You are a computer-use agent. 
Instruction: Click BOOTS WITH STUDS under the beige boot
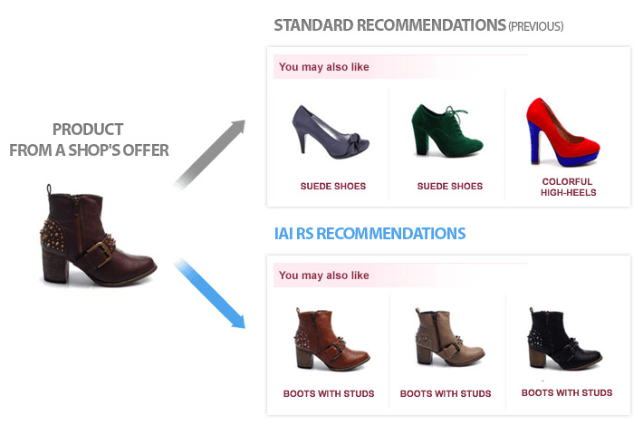coord(446,394)
